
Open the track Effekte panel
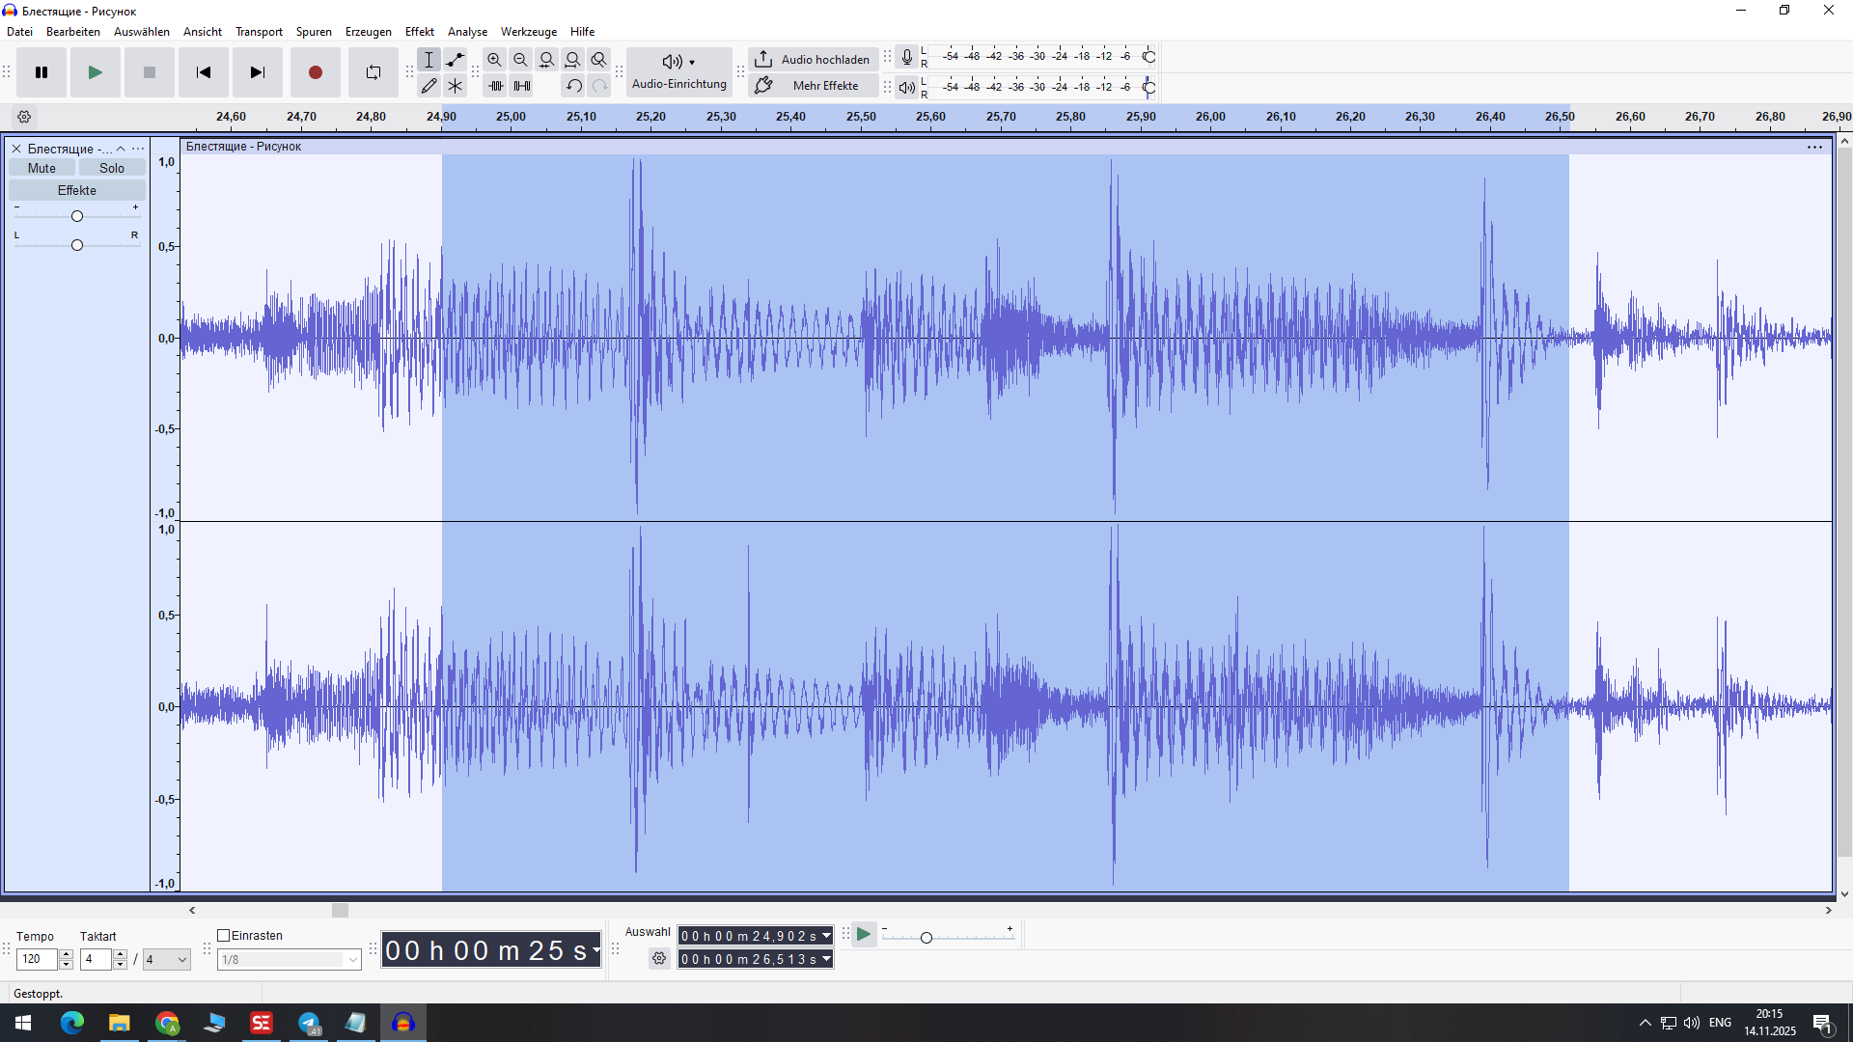pos(77,190)
